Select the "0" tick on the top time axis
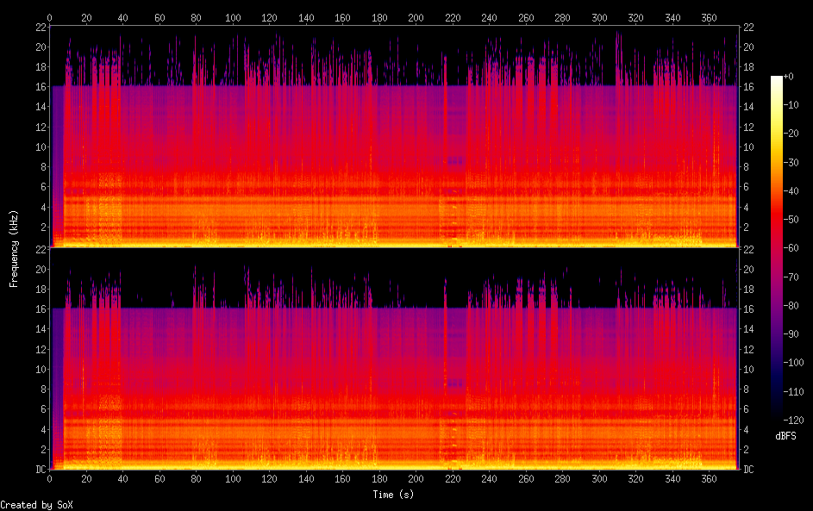The width and height of the screenshot is (813, 511). coord(50,17)
